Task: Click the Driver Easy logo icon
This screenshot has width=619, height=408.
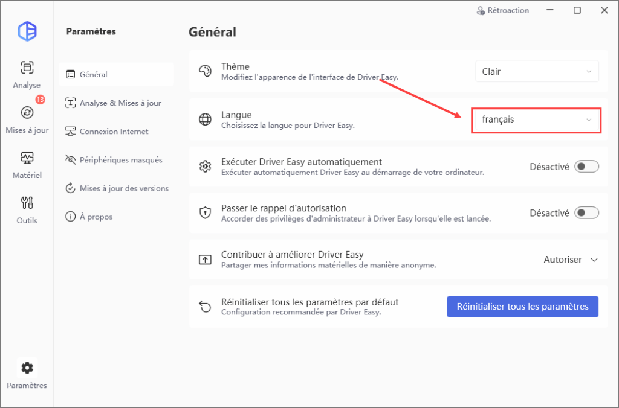Action: pos(27,31)
